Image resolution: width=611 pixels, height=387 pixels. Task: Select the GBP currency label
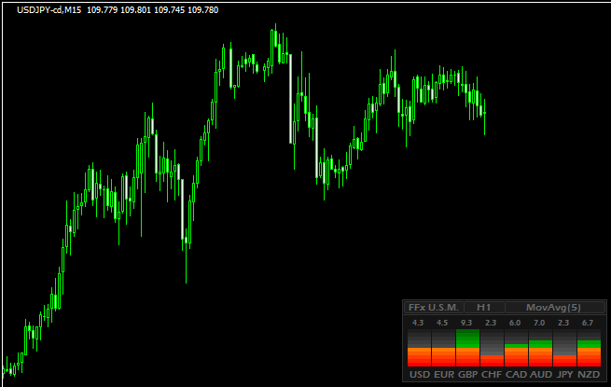(467, 375)
